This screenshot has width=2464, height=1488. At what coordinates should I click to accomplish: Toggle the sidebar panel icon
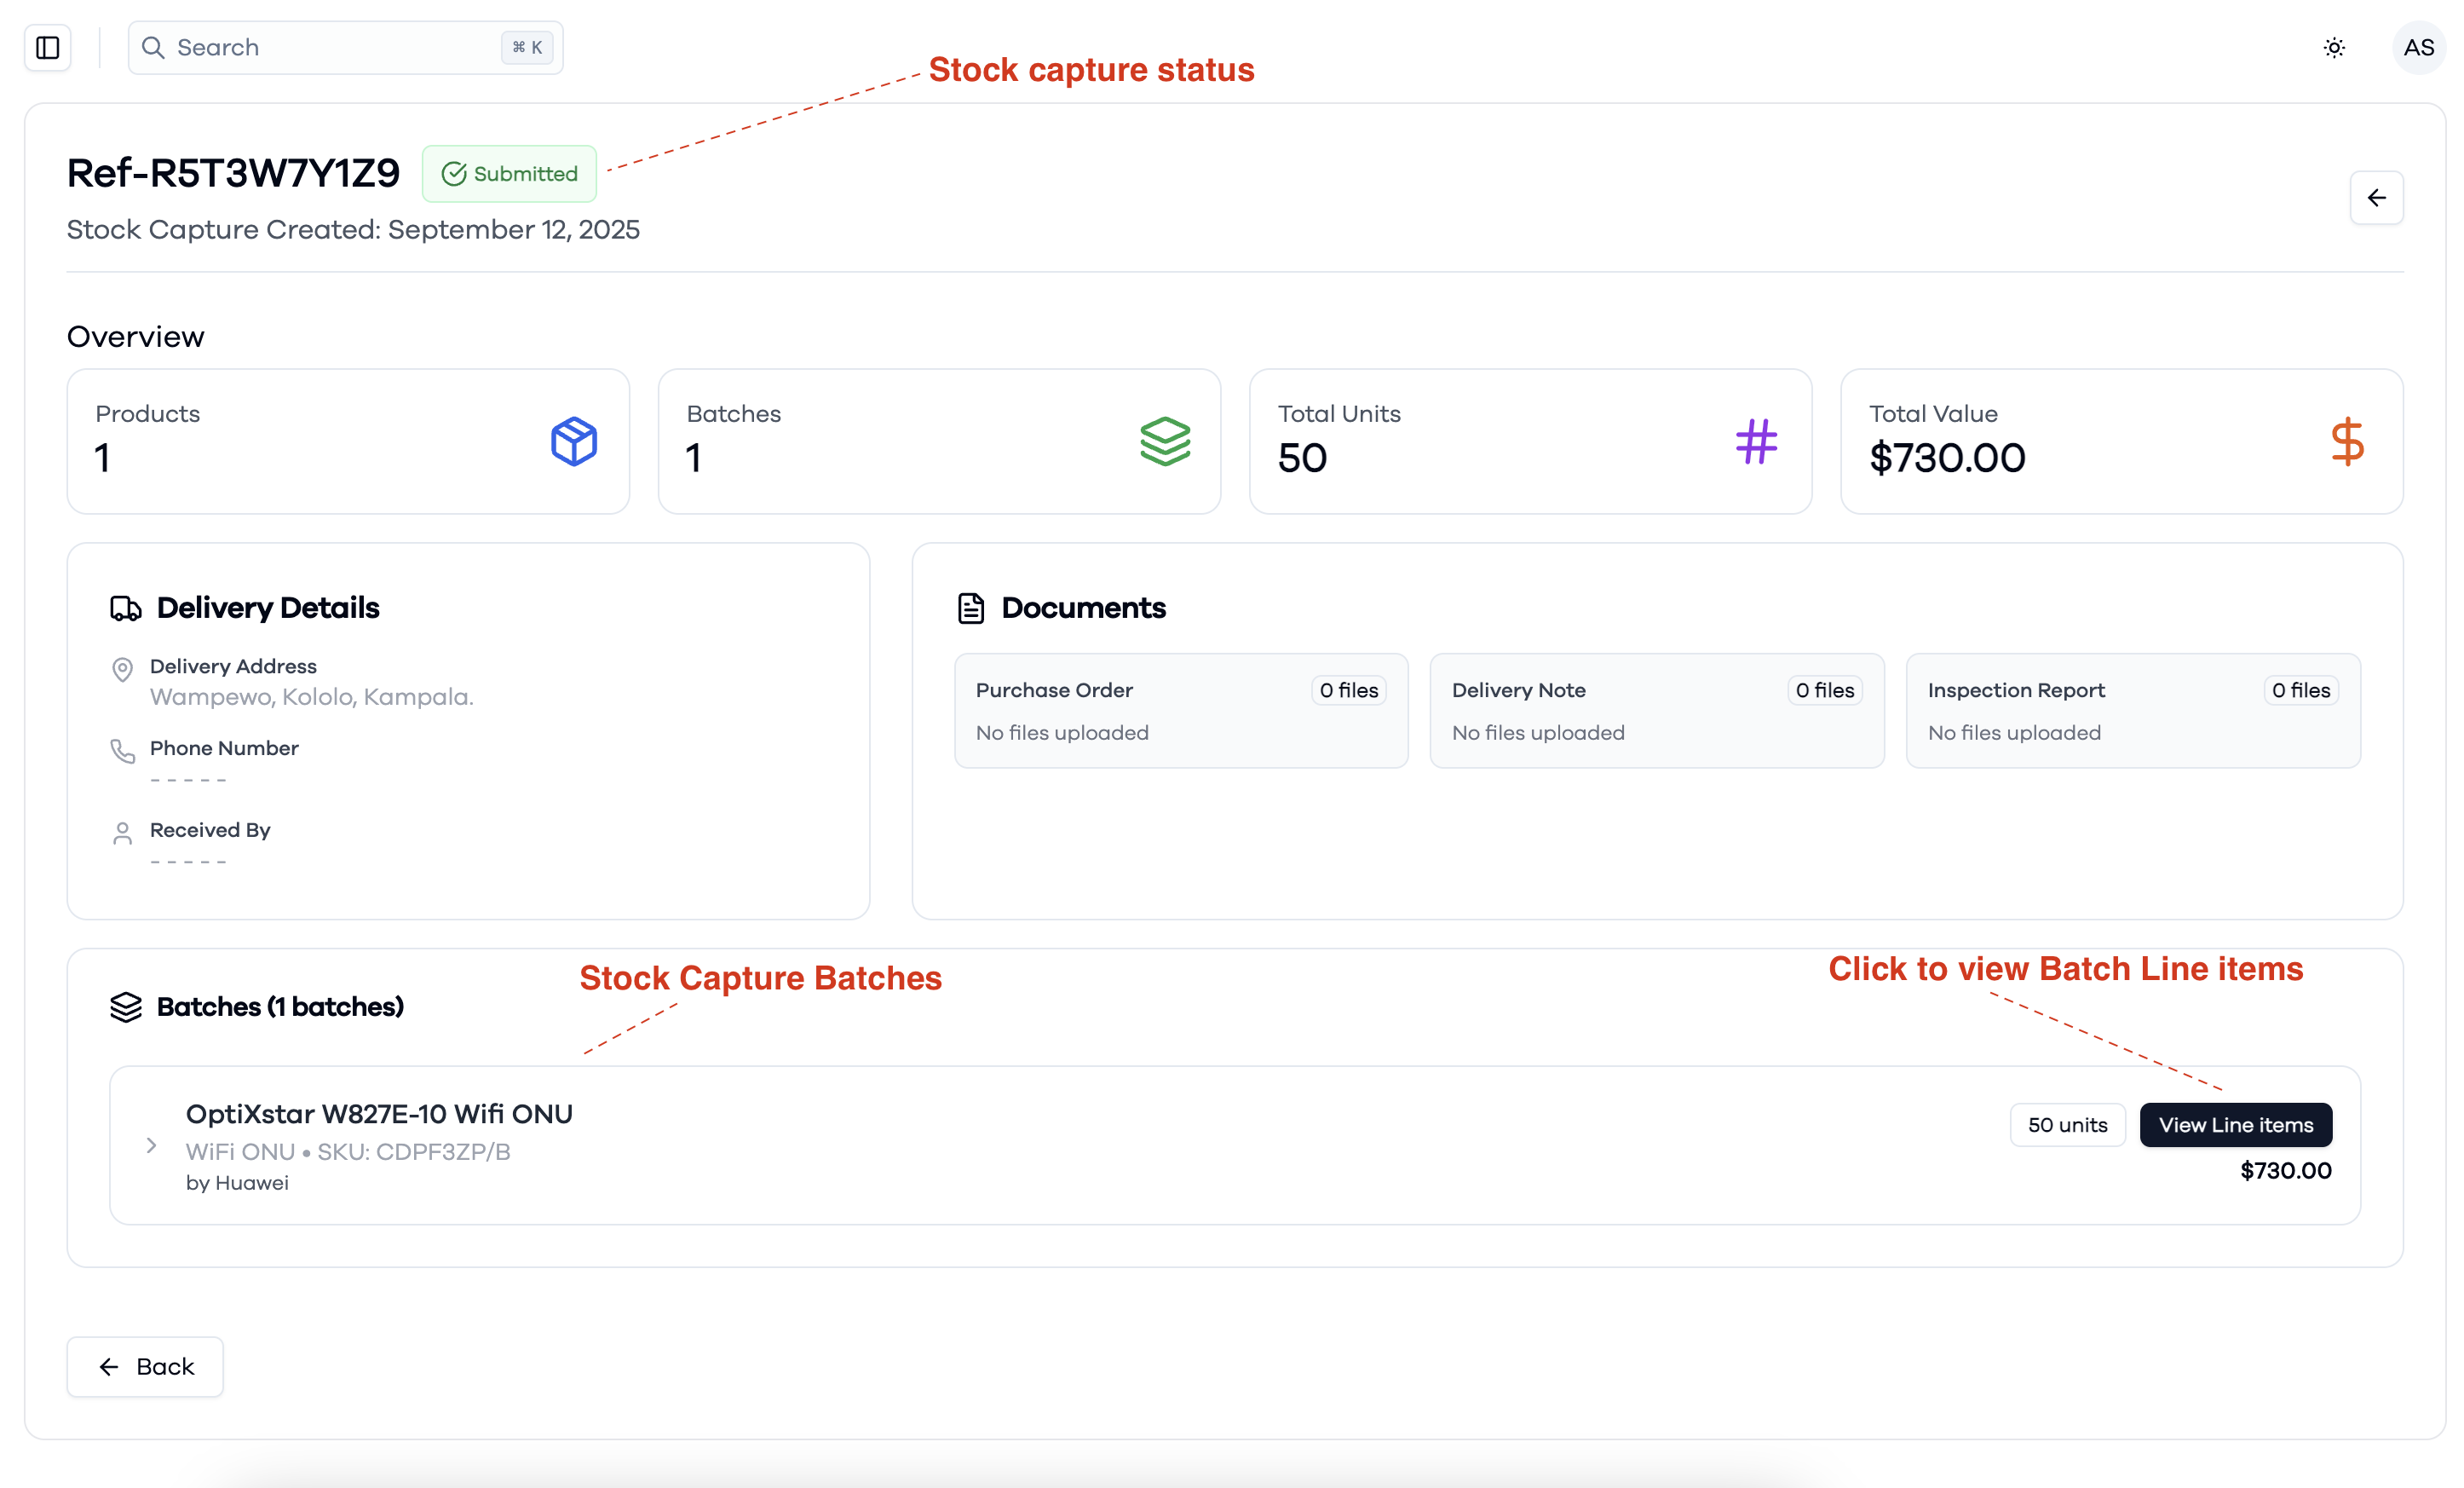tap(47, 47)
